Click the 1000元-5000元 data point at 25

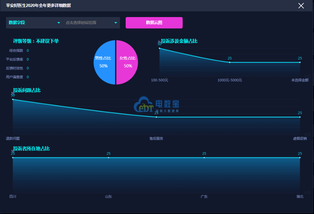coord(230,62)
